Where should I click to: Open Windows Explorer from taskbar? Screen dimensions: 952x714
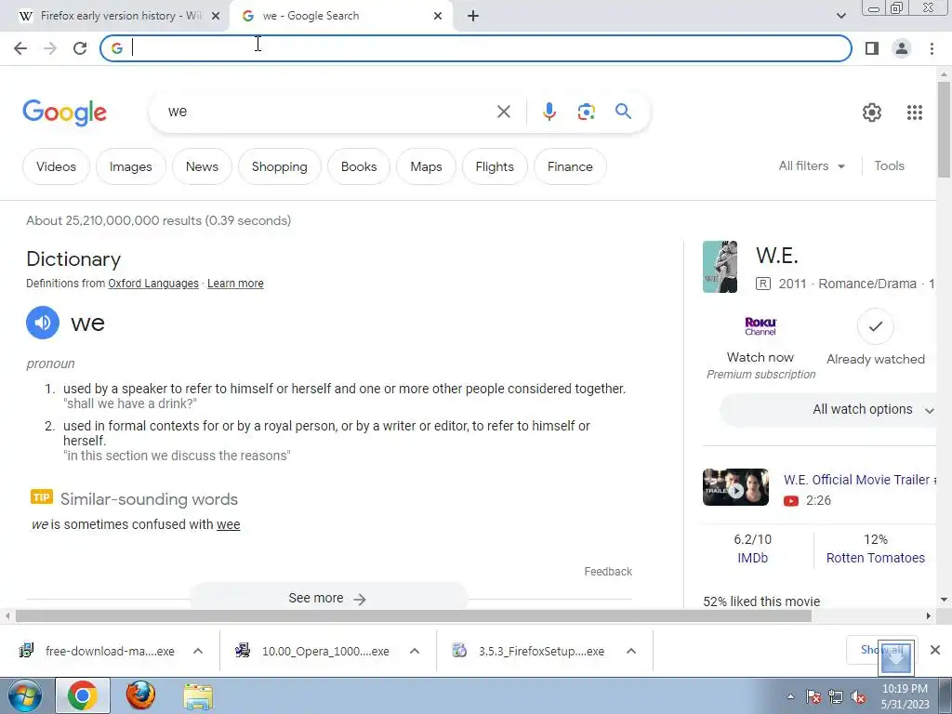198,697
